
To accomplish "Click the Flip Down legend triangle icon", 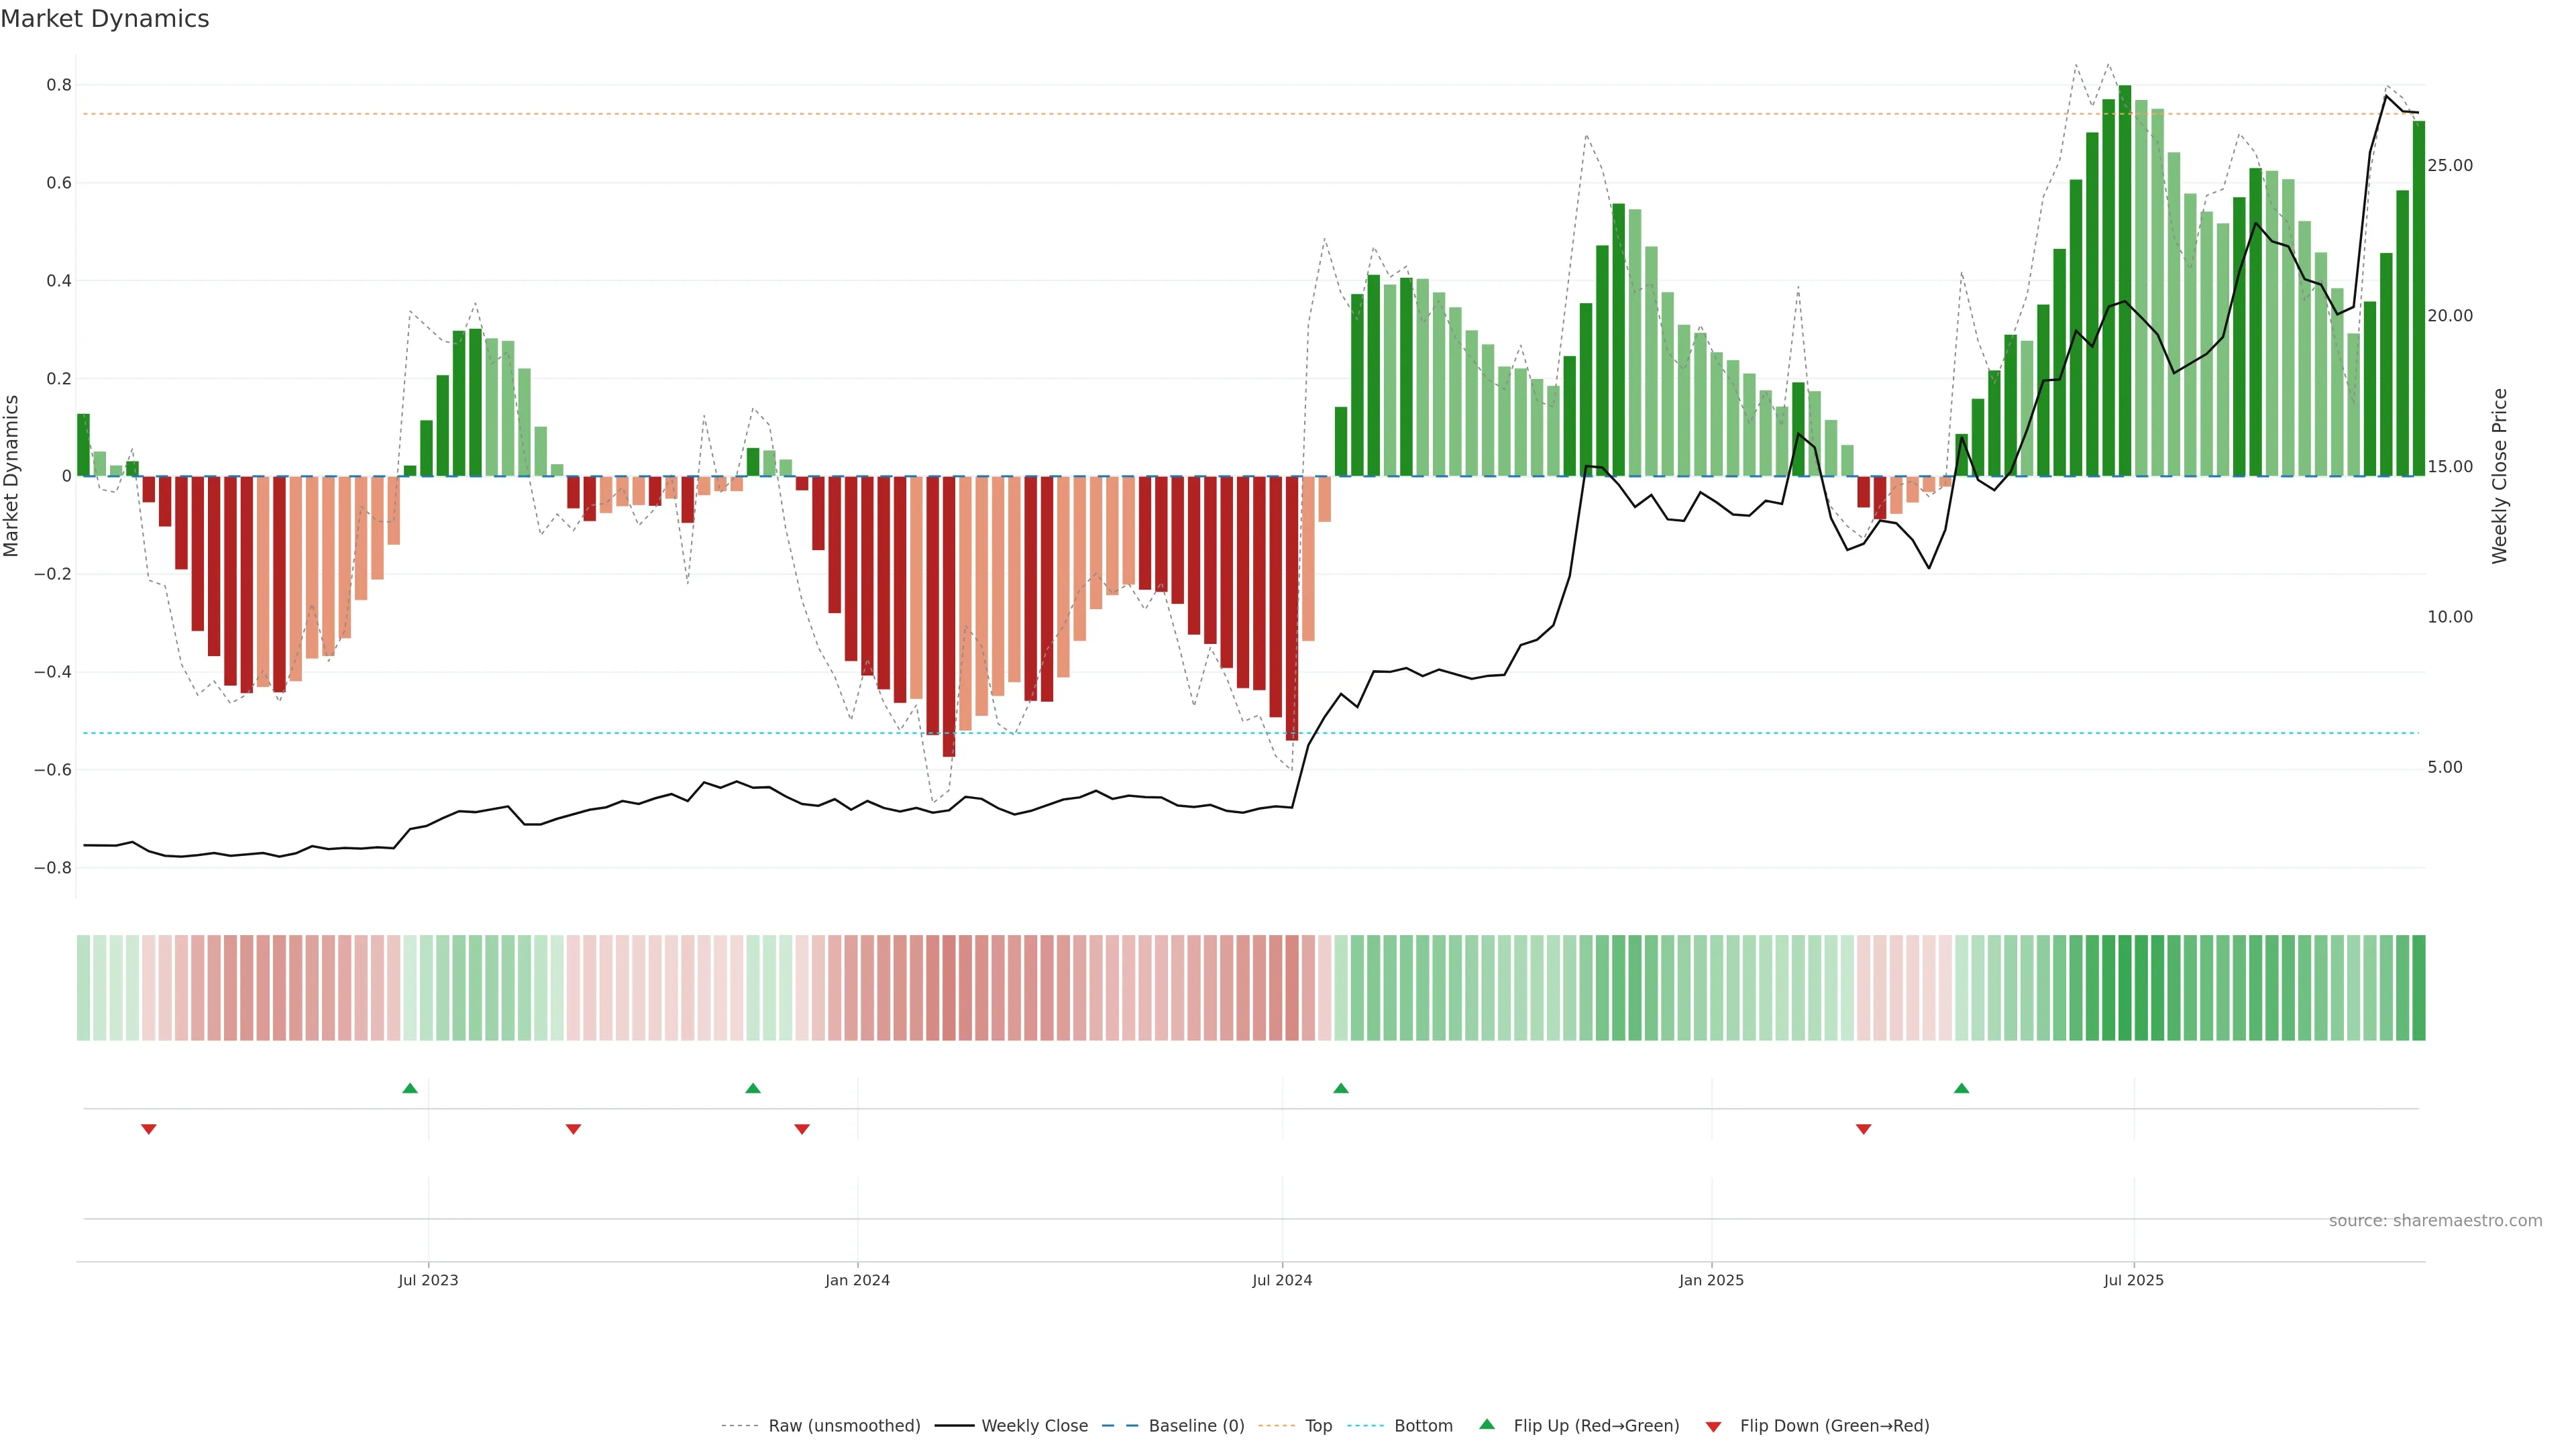I will (x=1713, y=1426).
